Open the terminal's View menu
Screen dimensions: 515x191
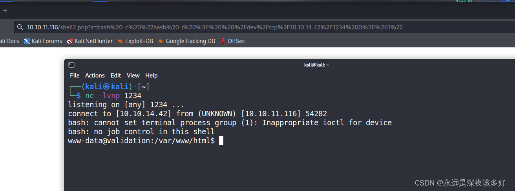pyautogui.click(x=133, y=76)
